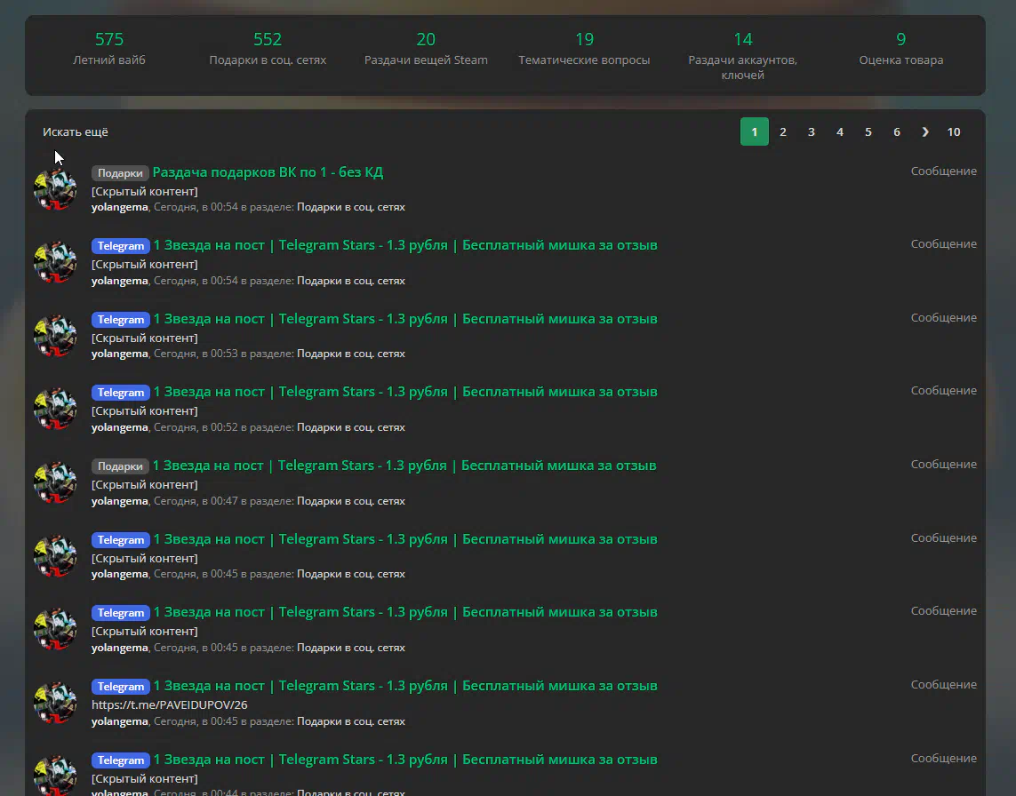Navigate to results page 5
This screenshot has height=796, width=1016.
[868, 132]
